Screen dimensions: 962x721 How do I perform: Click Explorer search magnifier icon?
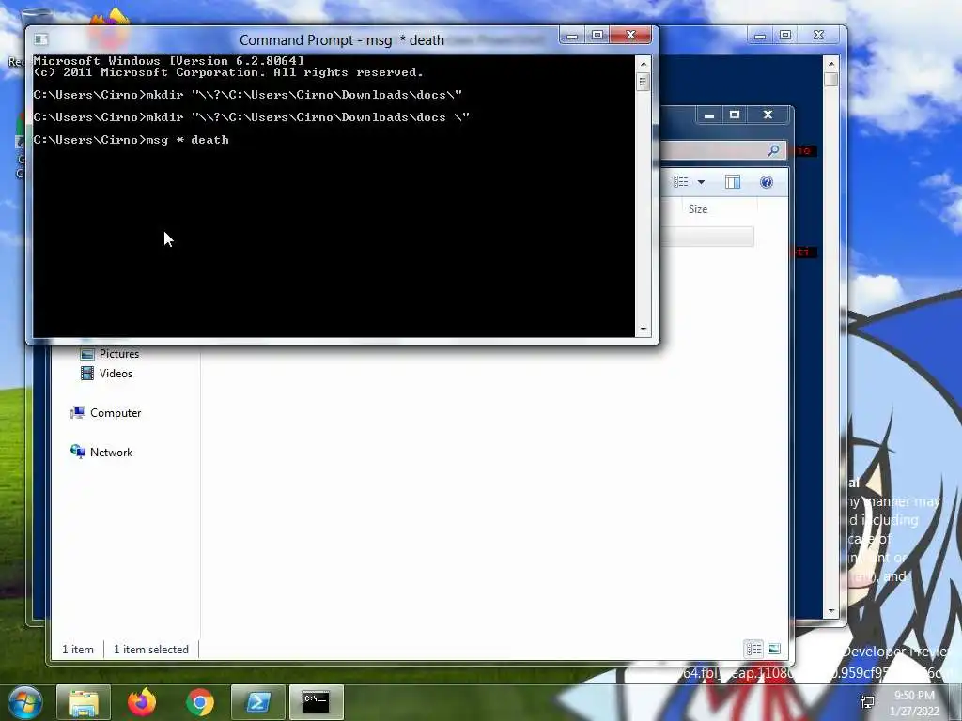click(773, 150)
